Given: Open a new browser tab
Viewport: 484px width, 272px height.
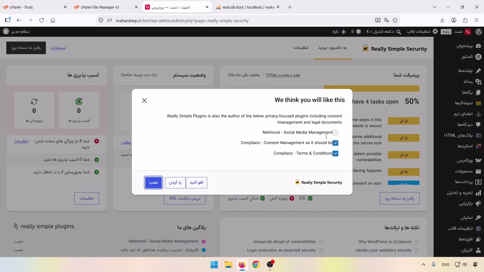Looking at the screenshot, I should tap(290, 7).
